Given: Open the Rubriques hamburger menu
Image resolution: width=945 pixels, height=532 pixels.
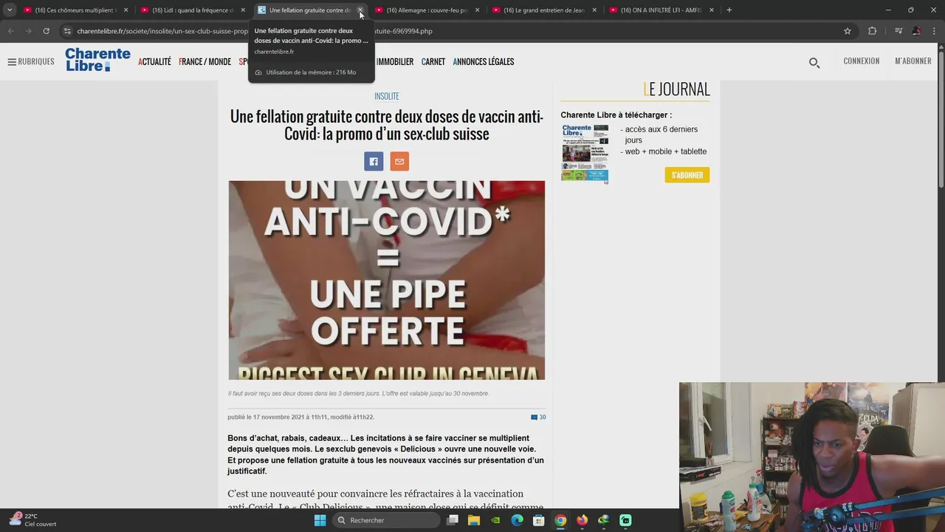Looking at the screenshot, I should (31, 61).
